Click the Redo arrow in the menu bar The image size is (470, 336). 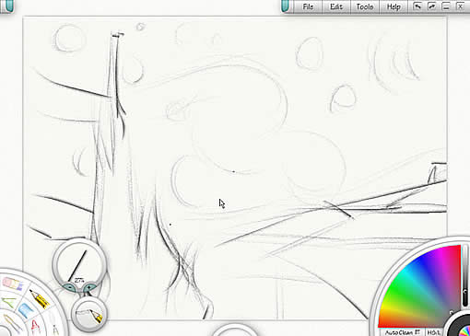[431, 6]
